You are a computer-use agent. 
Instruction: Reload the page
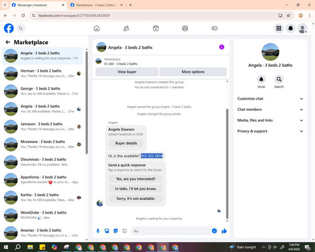tap(23, 16)
